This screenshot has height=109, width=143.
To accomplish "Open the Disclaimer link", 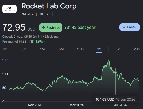I will (52, 37).
